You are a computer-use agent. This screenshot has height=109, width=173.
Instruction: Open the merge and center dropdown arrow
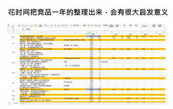tap(80, 25)
